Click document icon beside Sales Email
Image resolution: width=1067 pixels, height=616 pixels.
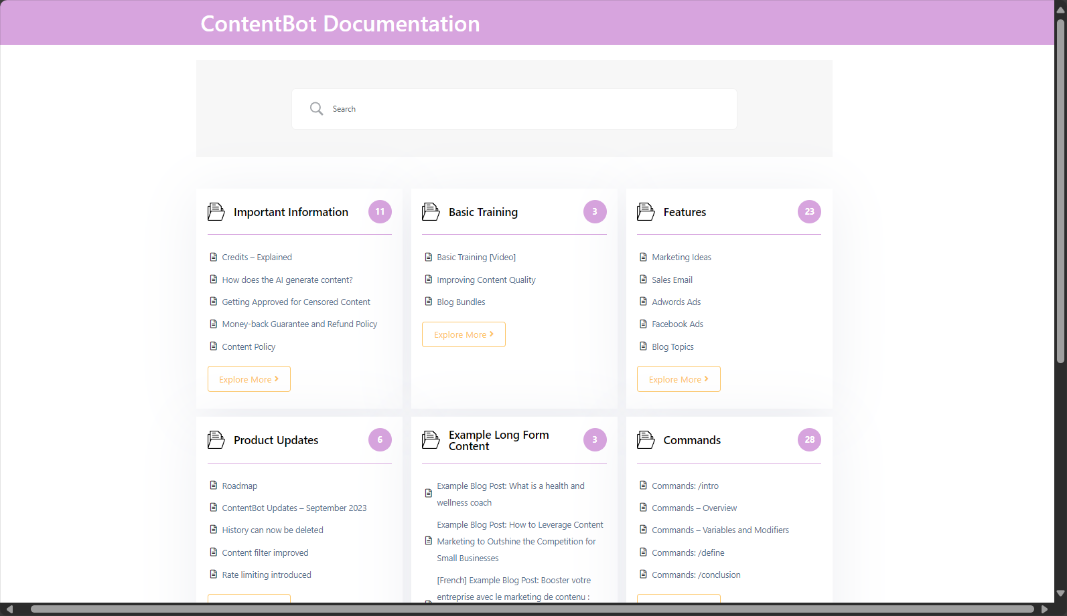click(644, 279)
